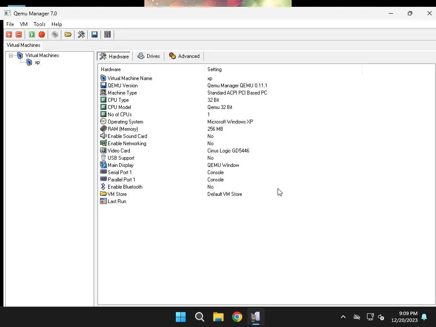Click the USB Support plug icon
The width and height of the screenshot is (436, 327).
(x=103, y=158)
